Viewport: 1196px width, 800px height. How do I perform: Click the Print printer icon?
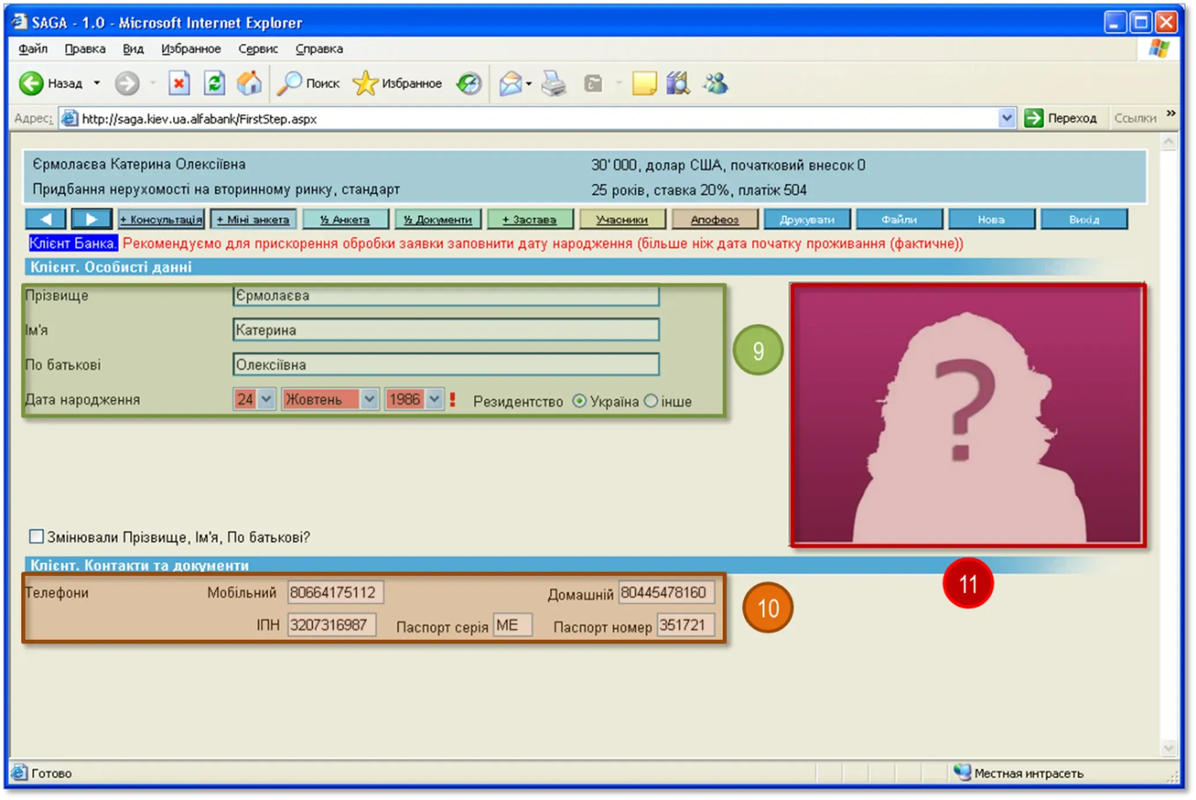point(554,83)
